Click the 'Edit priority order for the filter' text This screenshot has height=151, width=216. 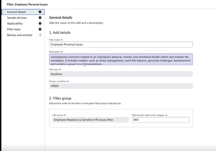85,103
